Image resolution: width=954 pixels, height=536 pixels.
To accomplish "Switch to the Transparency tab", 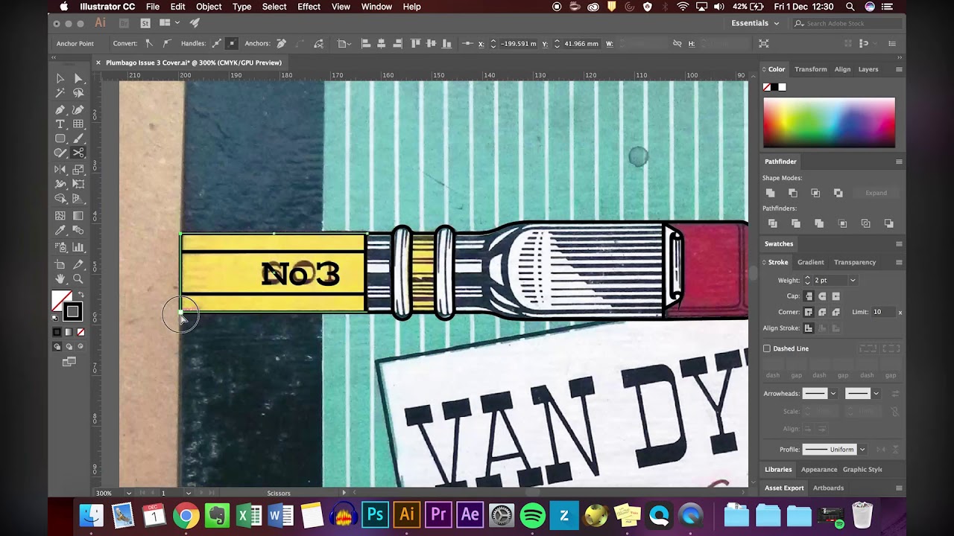I will pos(855,262).
